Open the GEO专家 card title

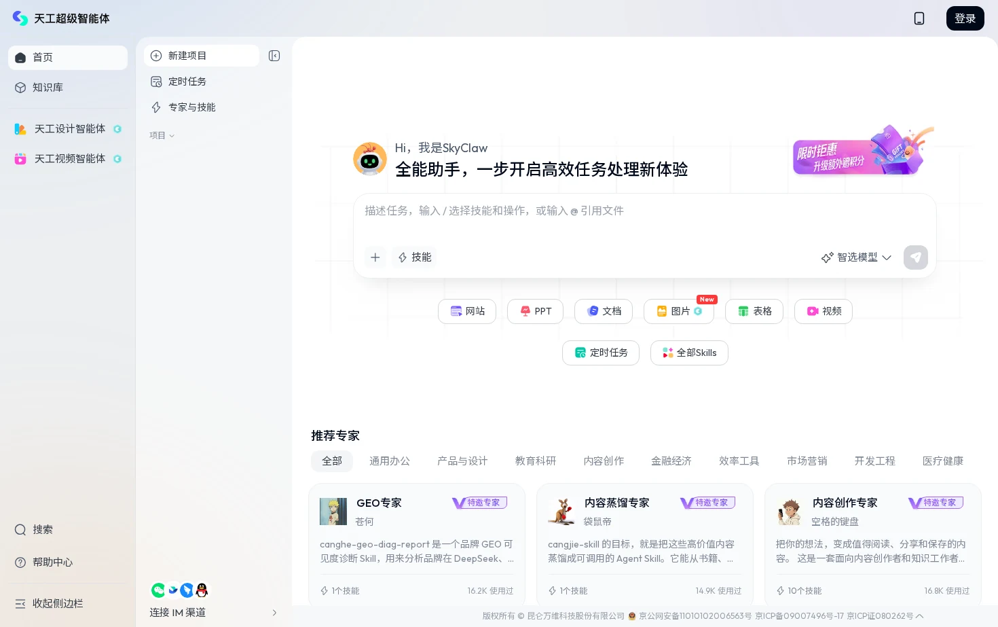pyautogui.click(x=379, y=503)
